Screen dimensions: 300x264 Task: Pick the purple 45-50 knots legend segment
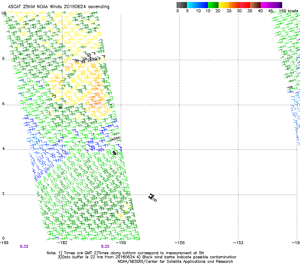[x=276, y=5]
